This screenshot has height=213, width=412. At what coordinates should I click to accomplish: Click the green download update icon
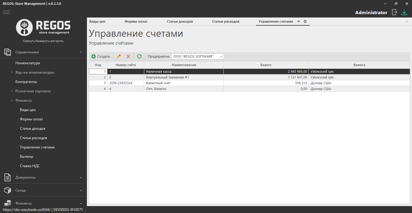tap(404, 12)
